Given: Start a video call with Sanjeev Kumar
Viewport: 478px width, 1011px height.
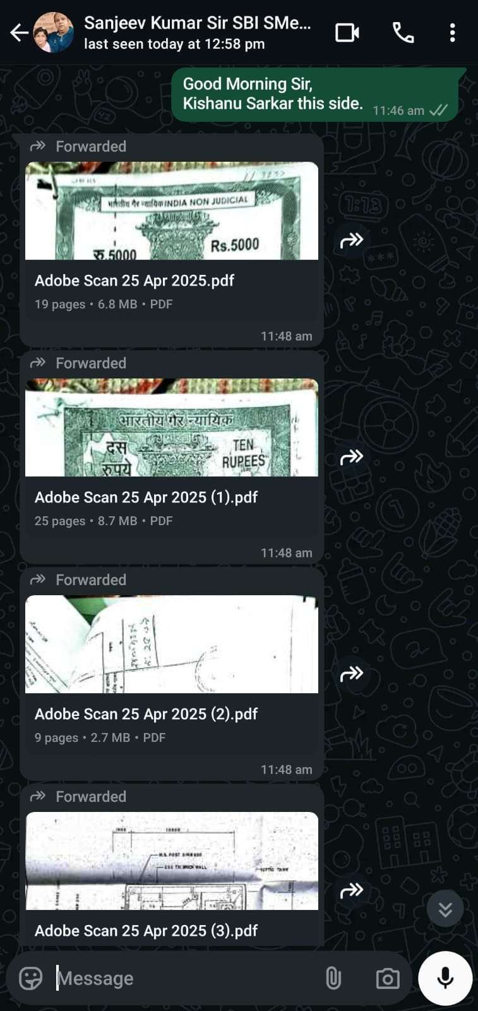Looking at the screenshot, I should pos(347,32).
